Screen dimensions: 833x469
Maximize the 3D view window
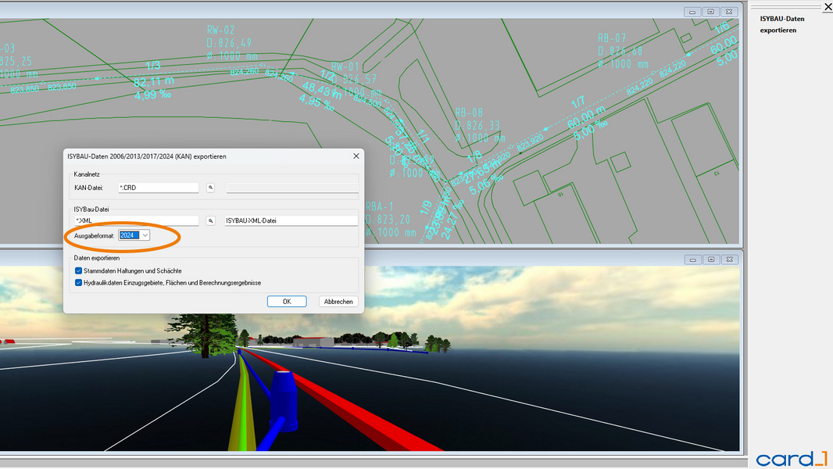click(710, 260)
